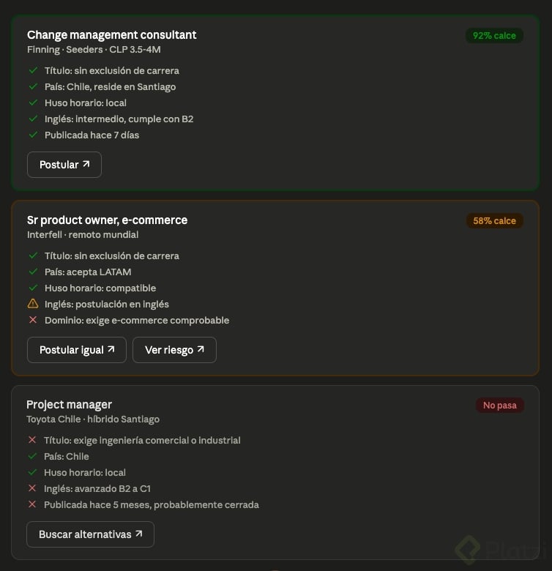Screen dimensions: 552x571
Task: Click green check beside Huso horario: compatible
Action: click(x=33, y=288)
